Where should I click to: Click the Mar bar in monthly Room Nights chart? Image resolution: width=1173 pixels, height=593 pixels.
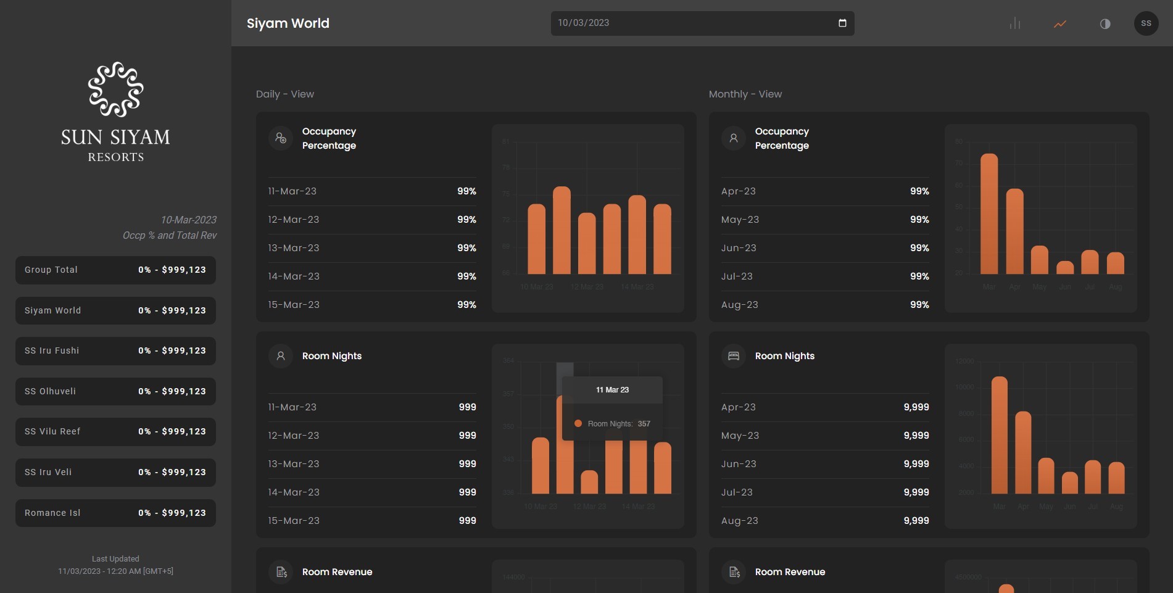click(999, 435)
